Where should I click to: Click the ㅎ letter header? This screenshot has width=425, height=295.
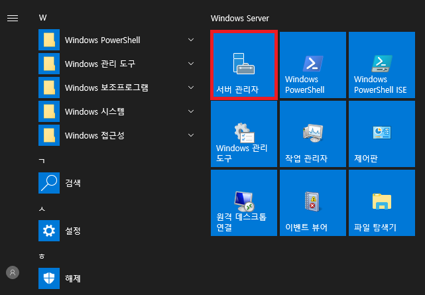[42, 257]
